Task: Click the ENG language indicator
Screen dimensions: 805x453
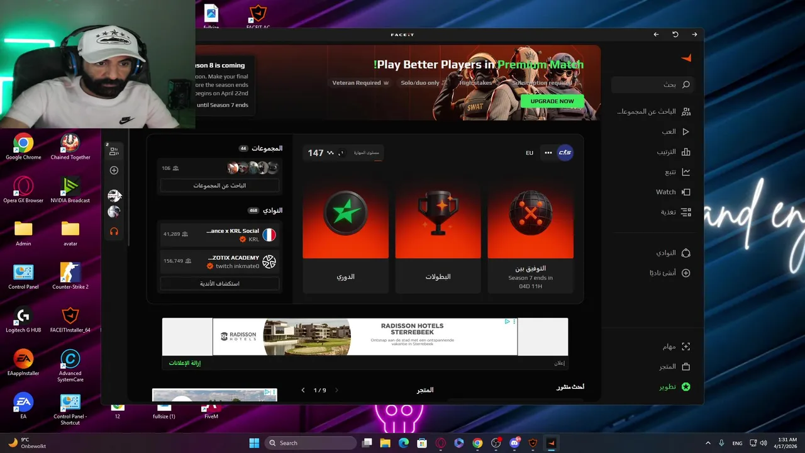Action: [x=737, y=444]
